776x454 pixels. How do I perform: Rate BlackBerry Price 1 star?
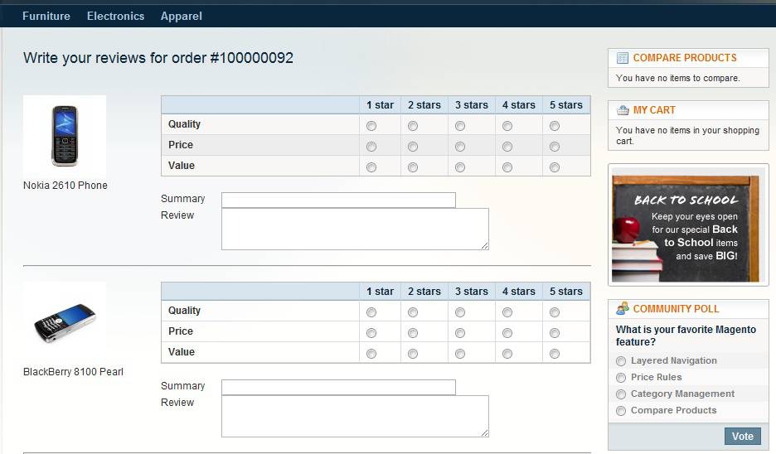tap(371, 333)
